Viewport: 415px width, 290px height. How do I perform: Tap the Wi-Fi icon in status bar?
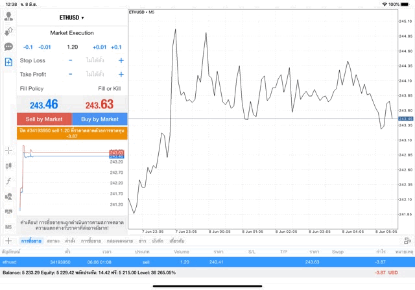tap(385, 5)
